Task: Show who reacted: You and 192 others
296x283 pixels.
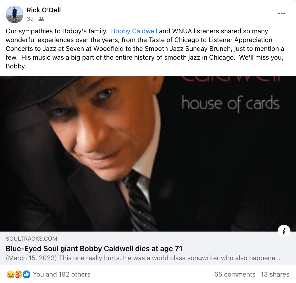Action: click(62, 274)
